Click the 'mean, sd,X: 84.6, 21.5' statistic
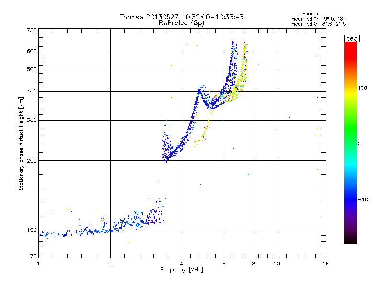The image size is (383, 287). [x=318, y=24]
